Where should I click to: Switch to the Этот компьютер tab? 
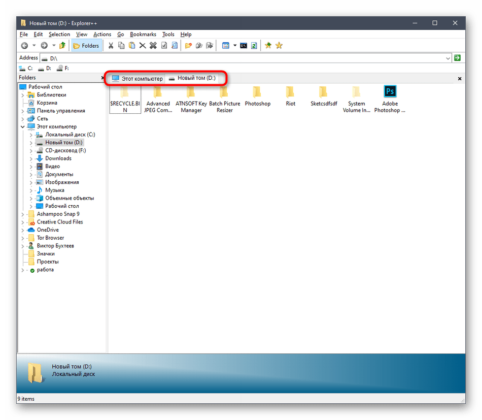pos(137,79)
